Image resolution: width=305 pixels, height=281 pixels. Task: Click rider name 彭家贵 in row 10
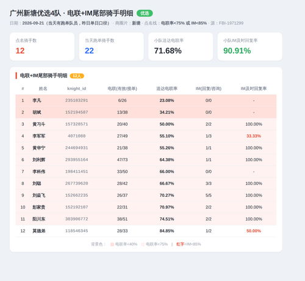click(x=39, y=207)
